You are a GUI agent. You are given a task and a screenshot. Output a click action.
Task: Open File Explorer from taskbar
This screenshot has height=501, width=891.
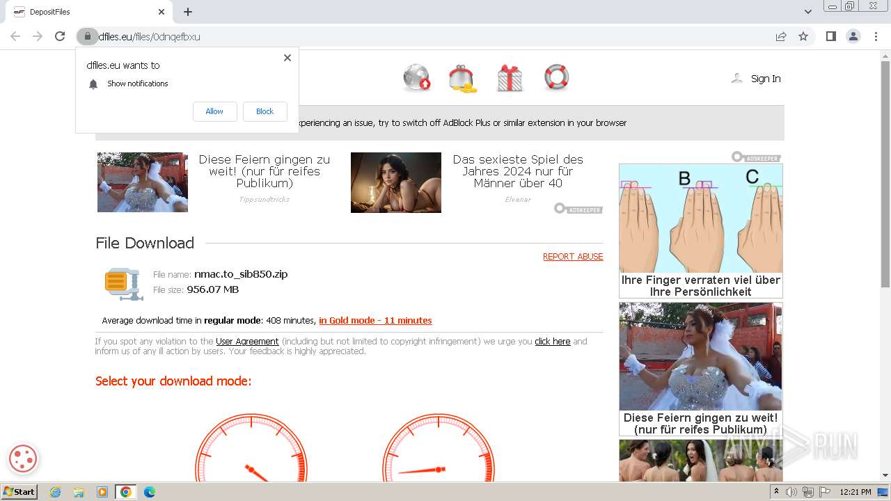point(79,492)
